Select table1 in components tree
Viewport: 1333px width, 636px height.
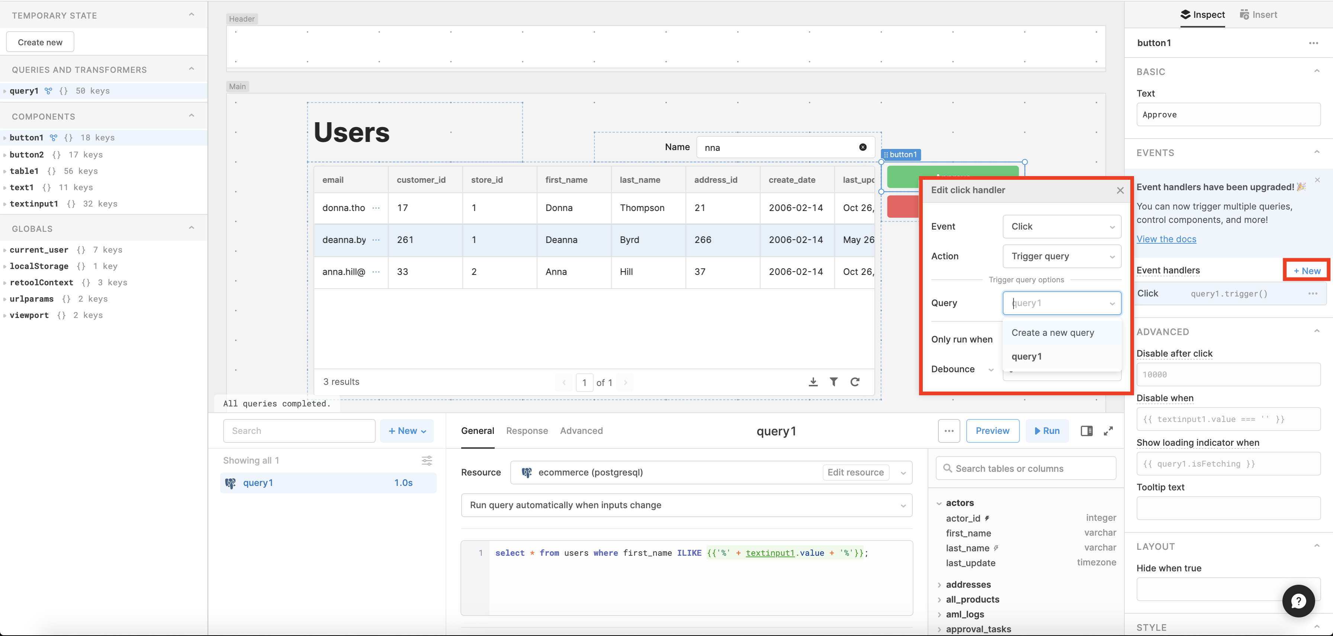pos(24,171)
